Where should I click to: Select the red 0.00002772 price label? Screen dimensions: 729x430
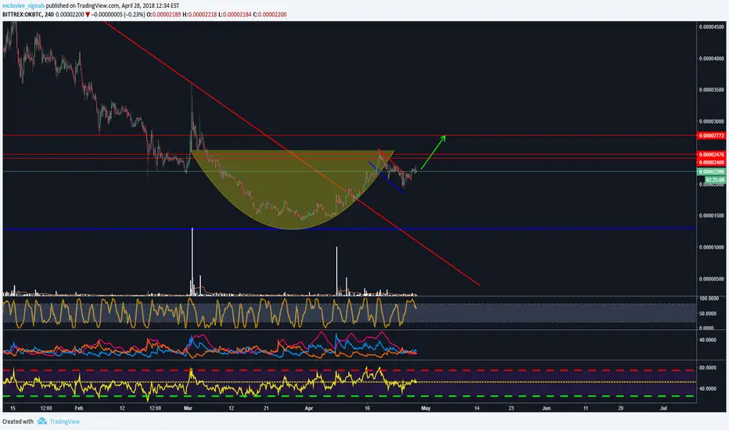click(x=711, y=136)
